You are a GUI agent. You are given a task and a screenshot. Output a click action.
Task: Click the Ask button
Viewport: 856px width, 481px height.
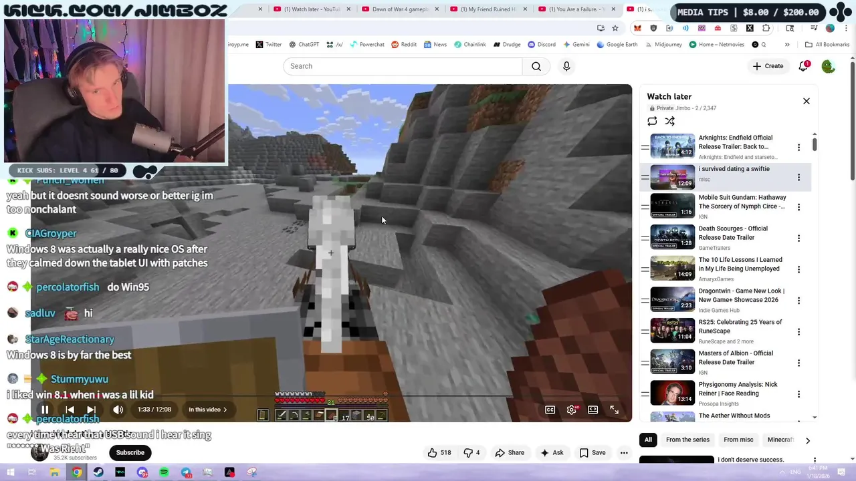[x=552, y=453]
